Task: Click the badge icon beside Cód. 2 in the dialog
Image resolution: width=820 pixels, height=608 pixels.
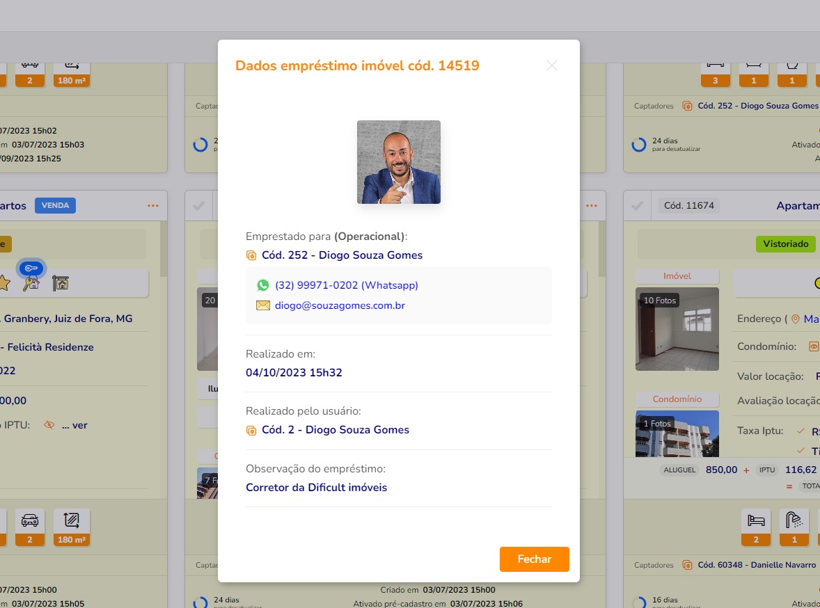Action: coord(251,431)
